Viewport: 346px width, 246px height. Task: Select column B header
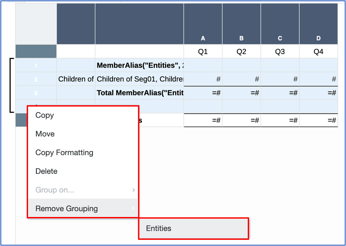click(x=242, y=38)
